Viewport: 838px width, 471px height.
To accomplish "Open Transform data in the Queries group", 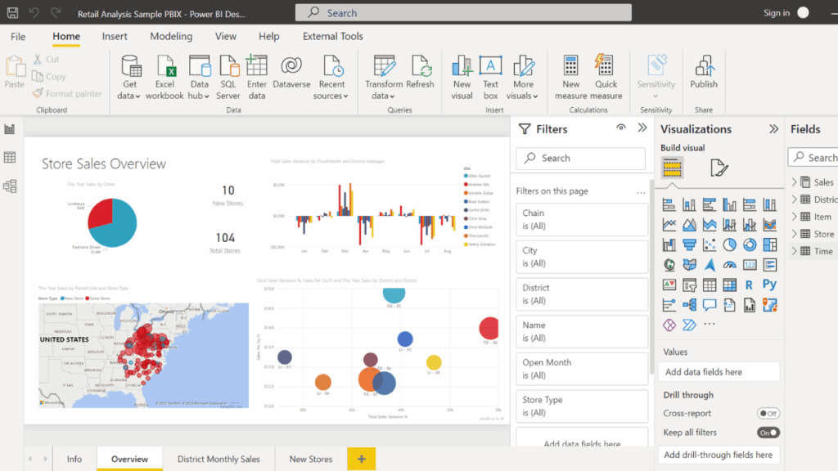I will (385, 74).
